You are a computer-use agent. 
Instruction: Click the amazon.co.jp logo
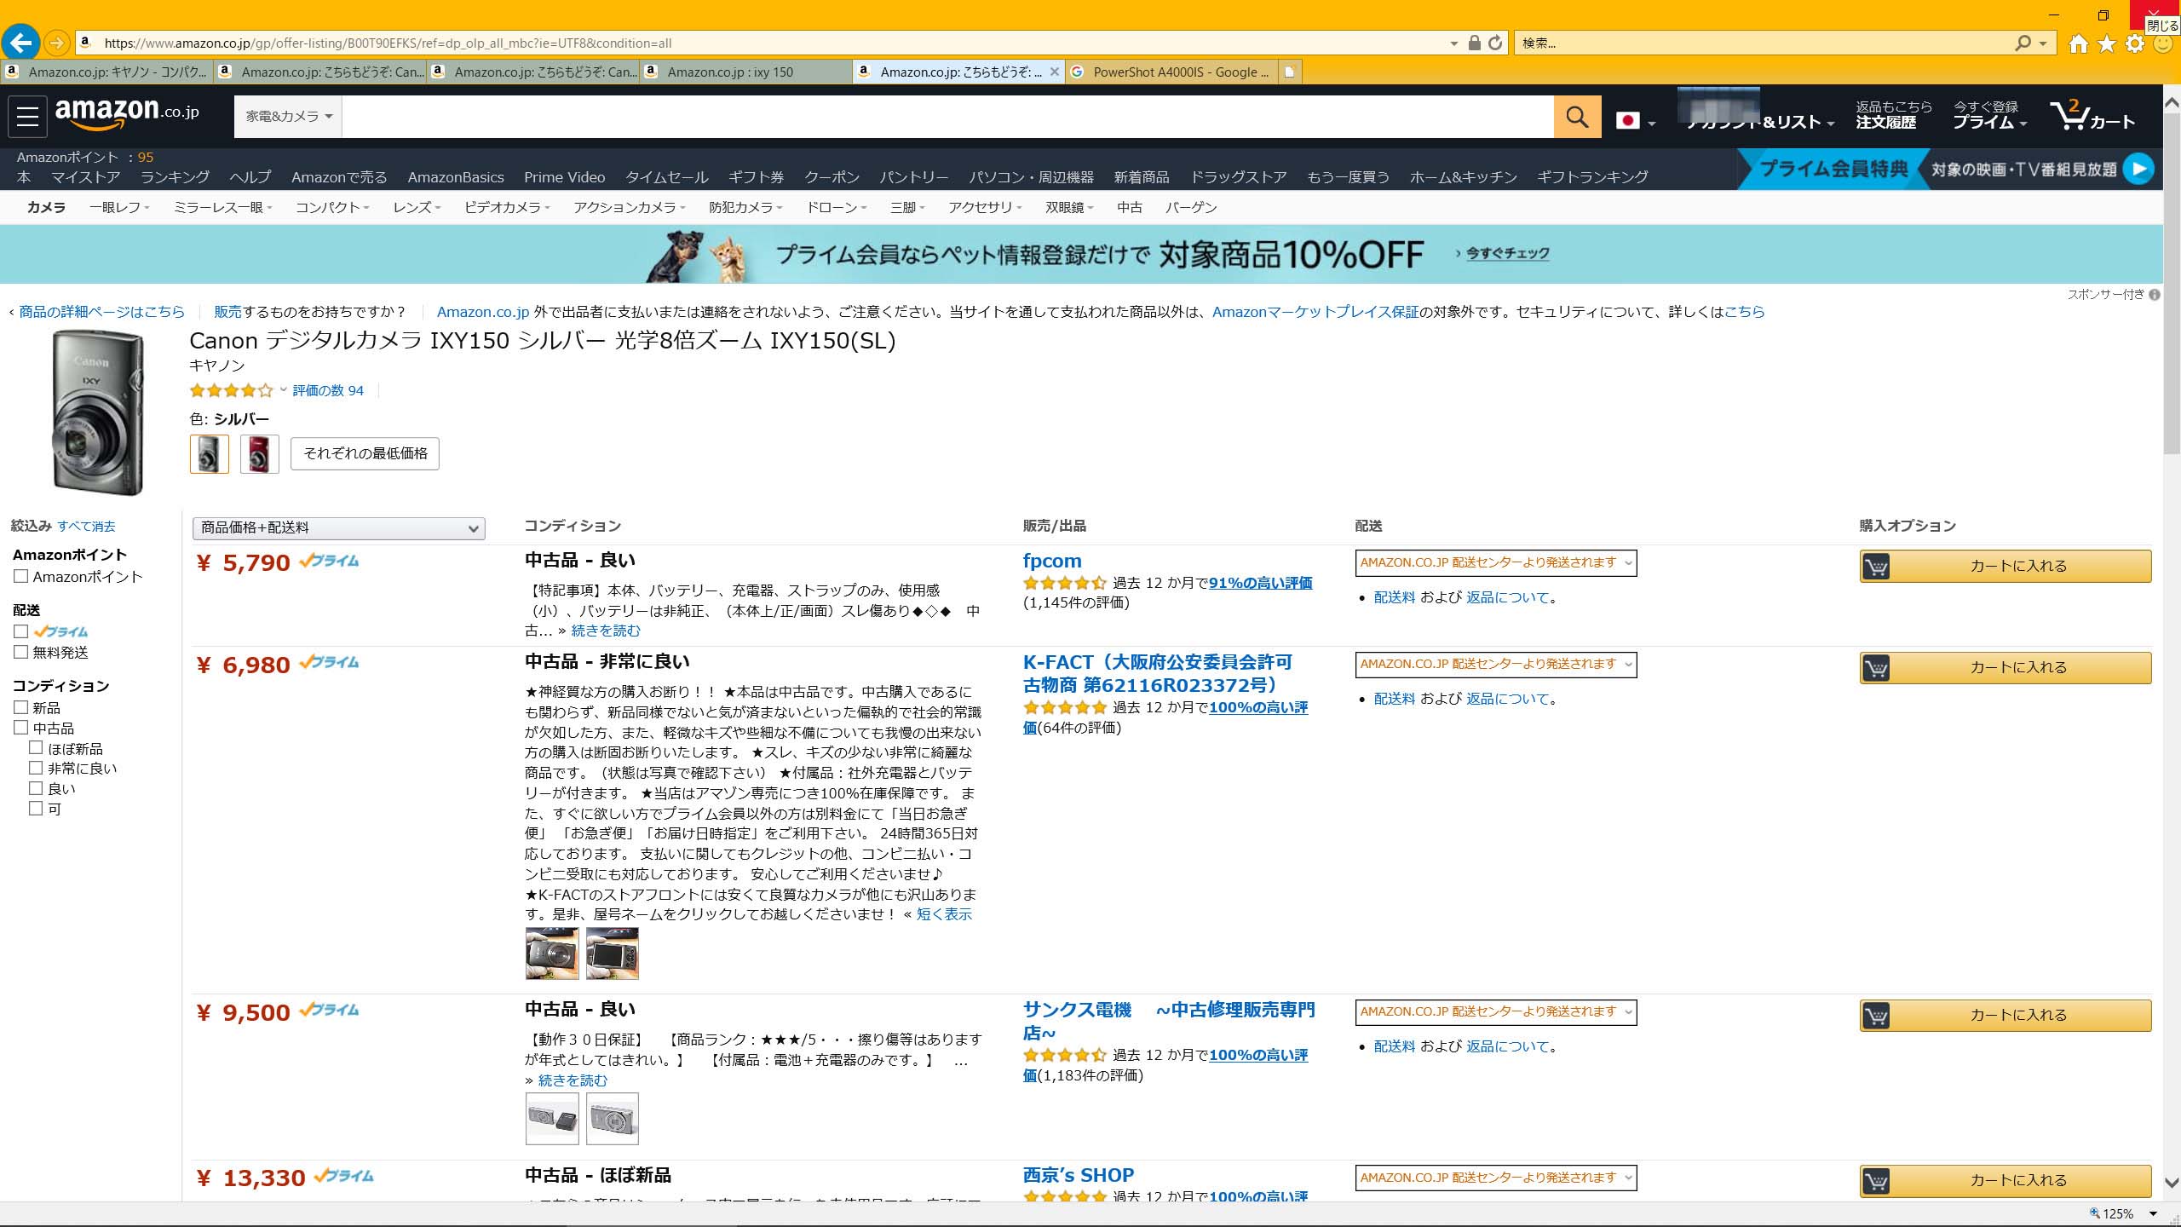[x=127, y=112]
